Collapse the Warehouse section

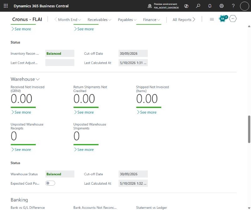coord(25,79)
